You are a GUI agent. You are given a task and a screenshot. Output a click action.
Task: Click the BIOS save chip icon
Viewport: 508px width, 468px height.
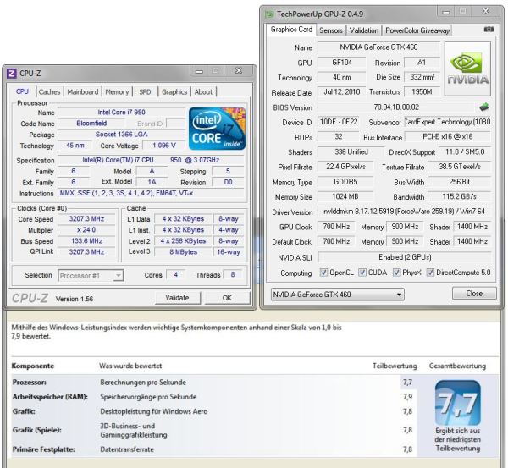[x=483, y=107]
